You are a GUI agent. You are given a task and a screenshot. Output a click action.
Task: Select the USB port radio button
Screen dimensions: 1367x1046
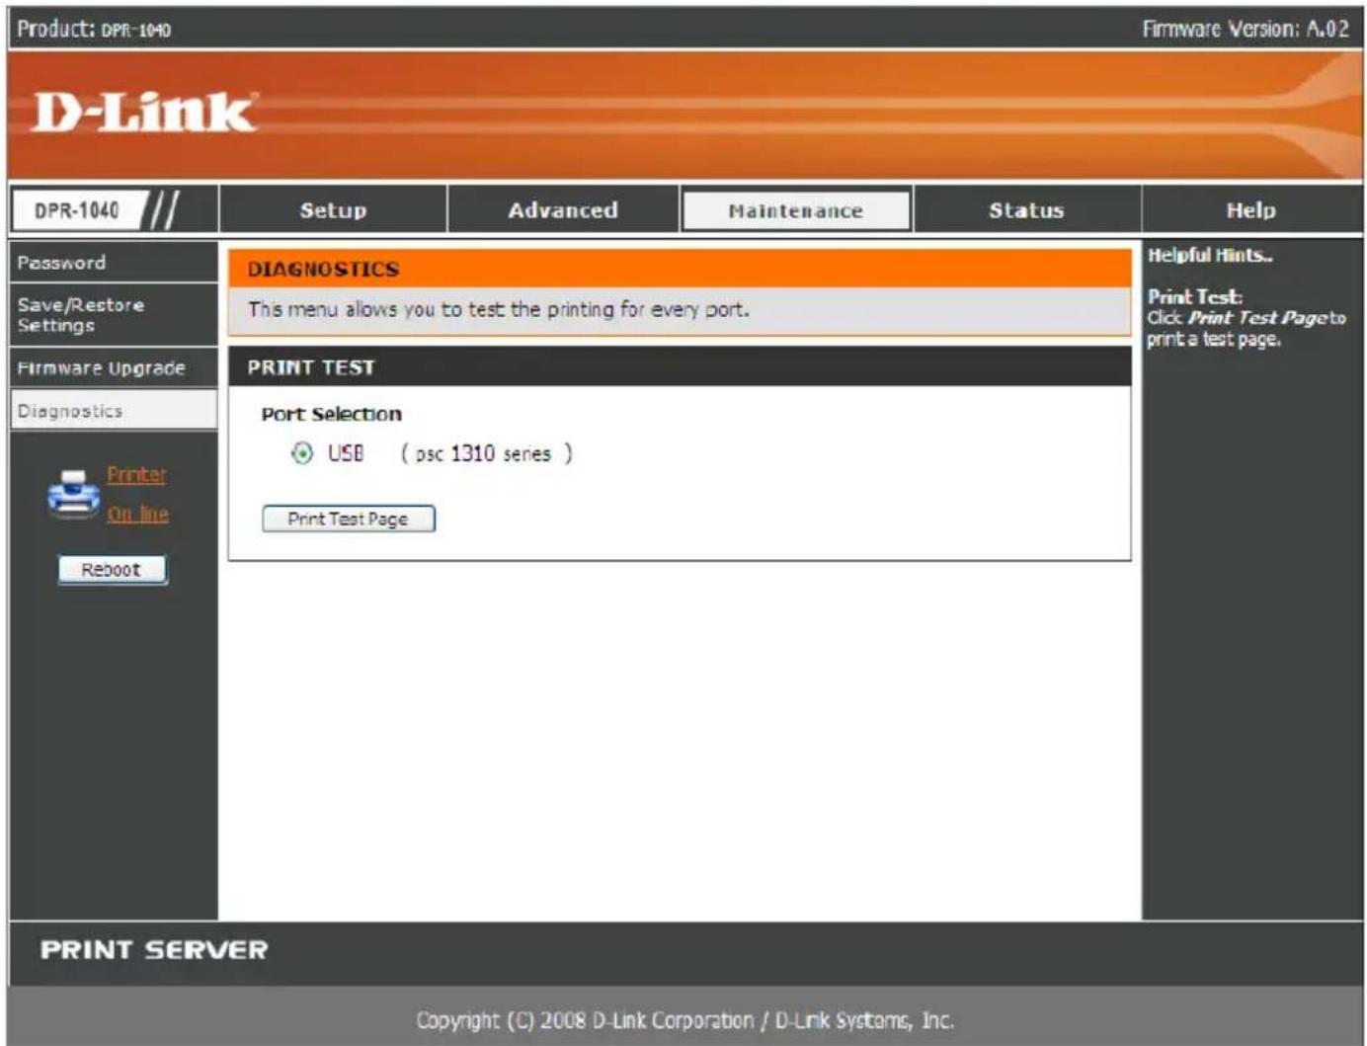pos(301,453)
